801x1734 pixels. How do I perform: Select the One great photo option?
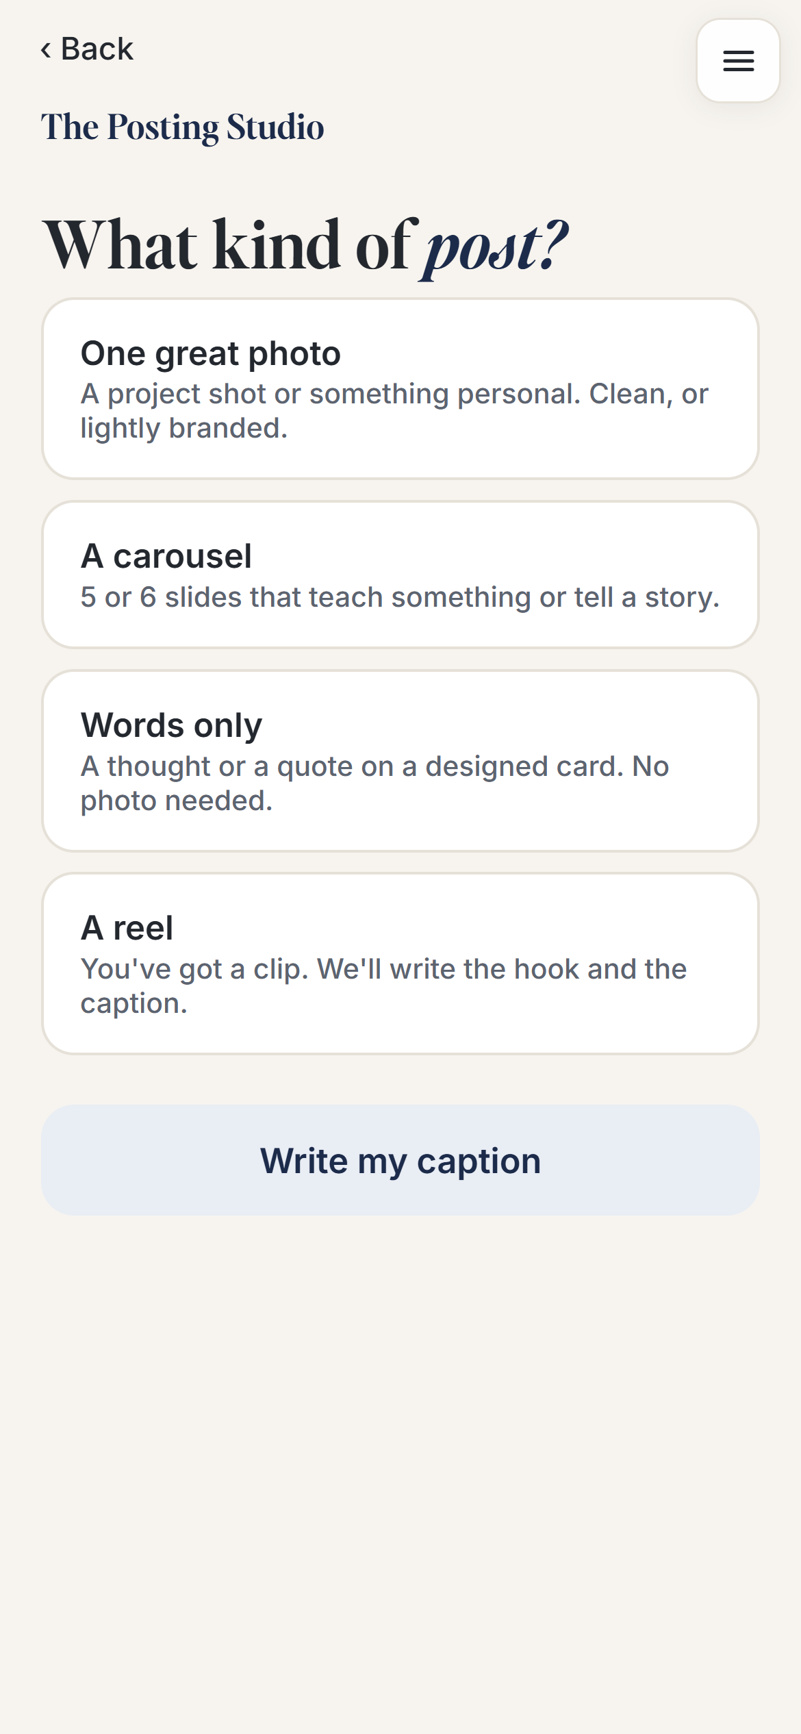pos(400,388)
